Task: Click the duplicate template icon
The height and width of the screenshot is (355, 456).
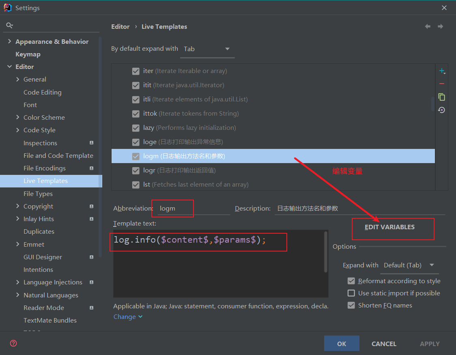Action: click(x=441, y=97)
